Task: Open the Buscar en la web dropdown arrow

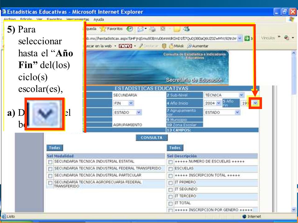Action: click(115, 46)
